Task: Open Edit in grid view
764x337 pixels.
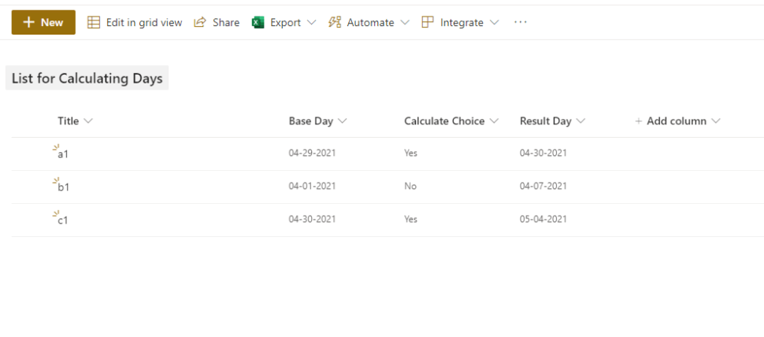Action: (135, 22)
